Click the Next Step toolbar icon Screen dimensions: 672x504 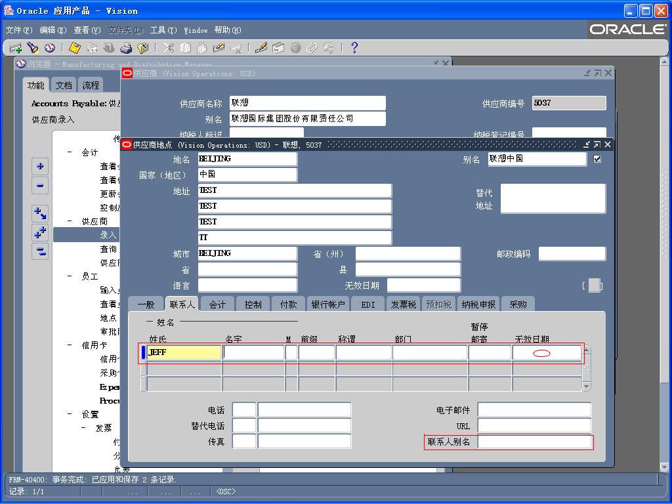(x=92, y=48)
